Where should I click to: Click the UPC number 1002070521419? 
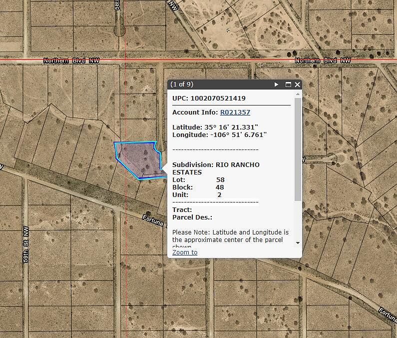click(218, 98)
